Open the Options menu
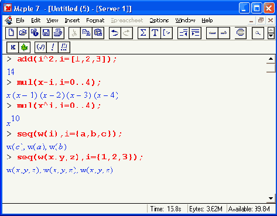This screenshot has height=216, width=277. pos(159,20)
